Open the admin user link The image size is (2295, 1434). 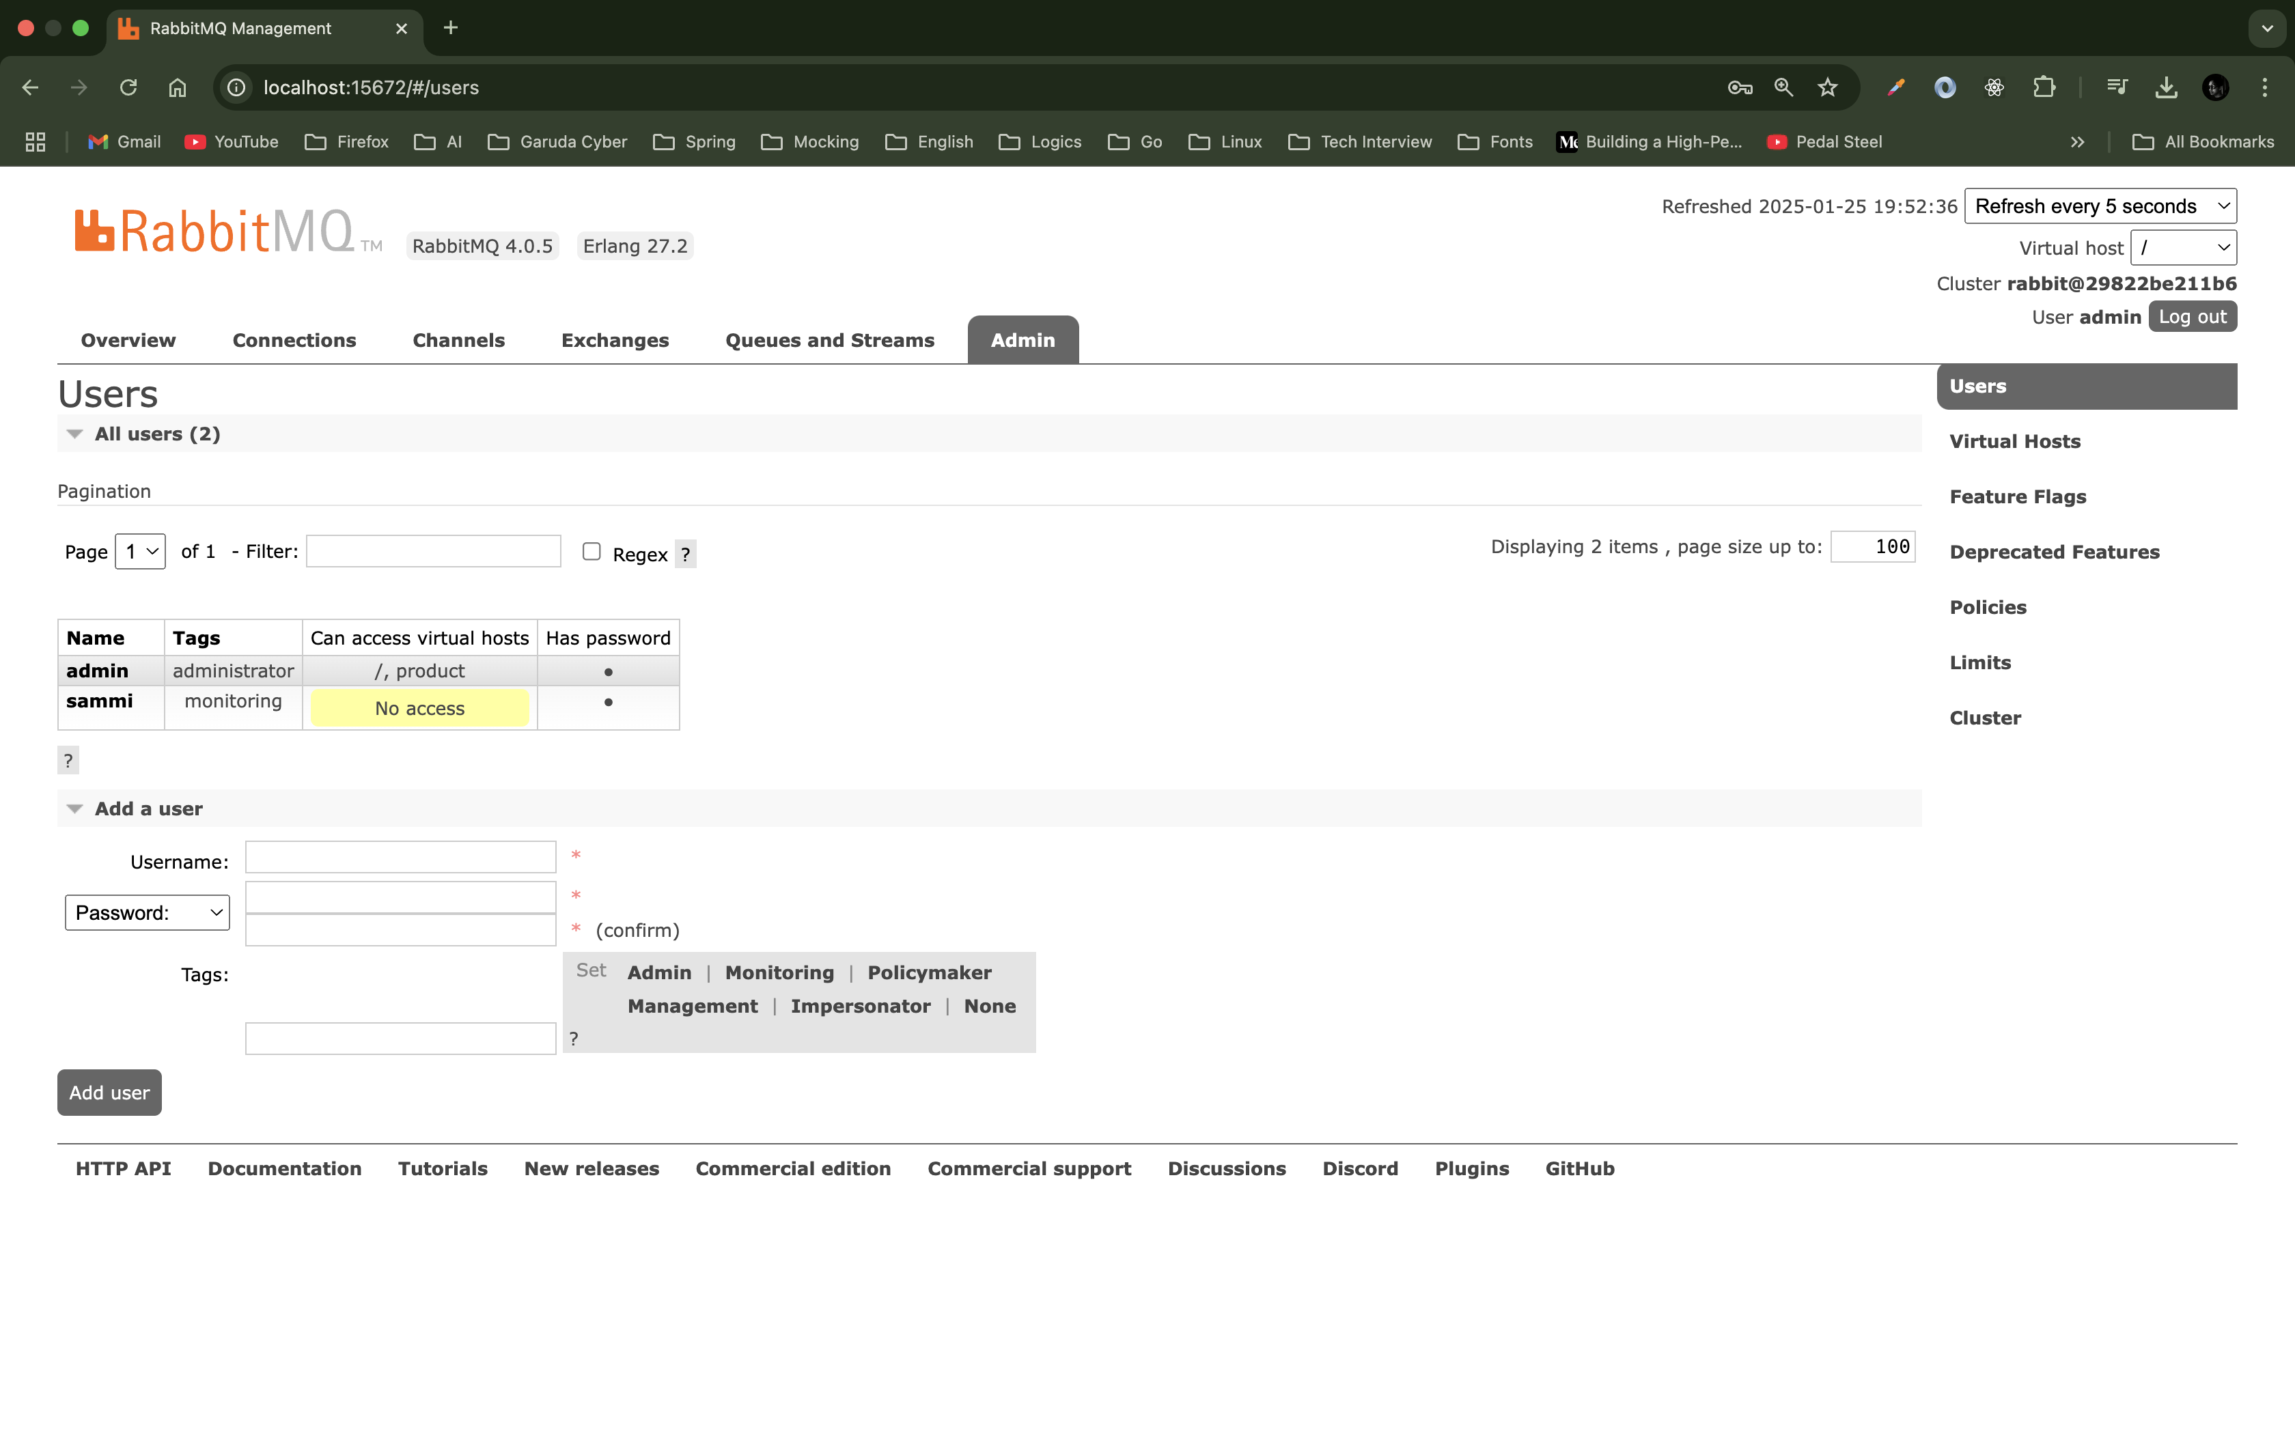point(97,671)
